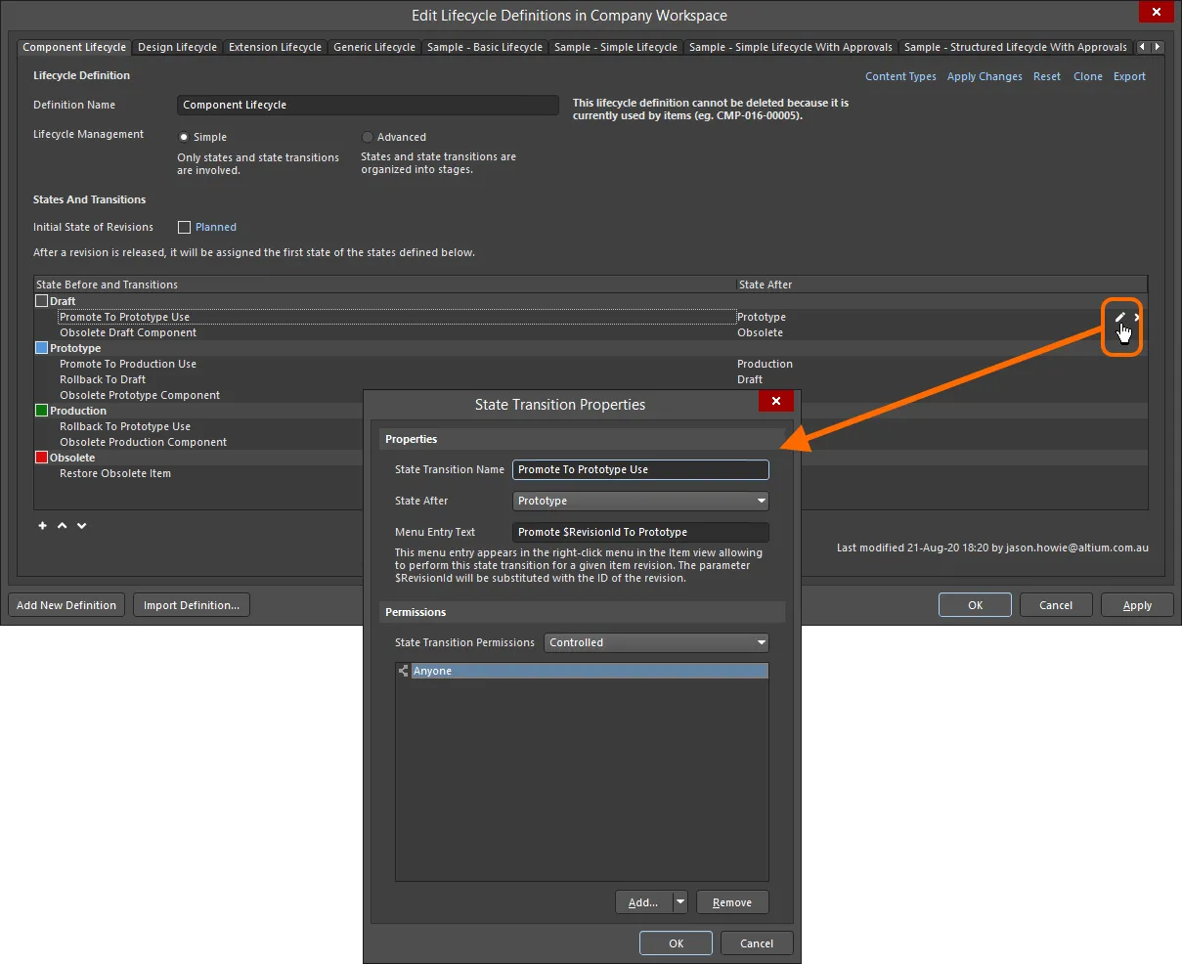Click the Content Types link

pos(900,76)
